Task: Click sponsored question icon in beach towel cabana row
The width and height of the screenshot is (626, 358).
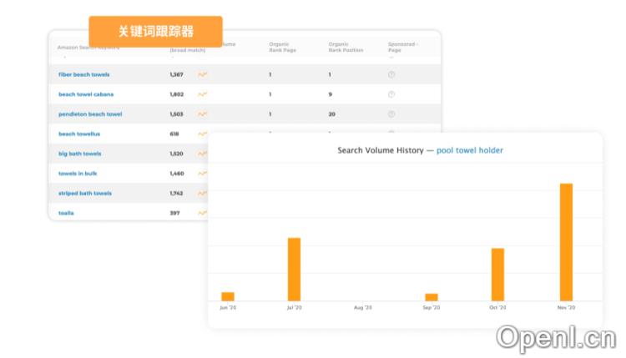Action: pos(391,94)
